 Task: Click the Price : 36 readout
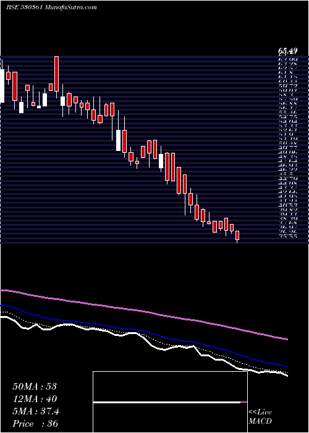[x=35, y=424]
